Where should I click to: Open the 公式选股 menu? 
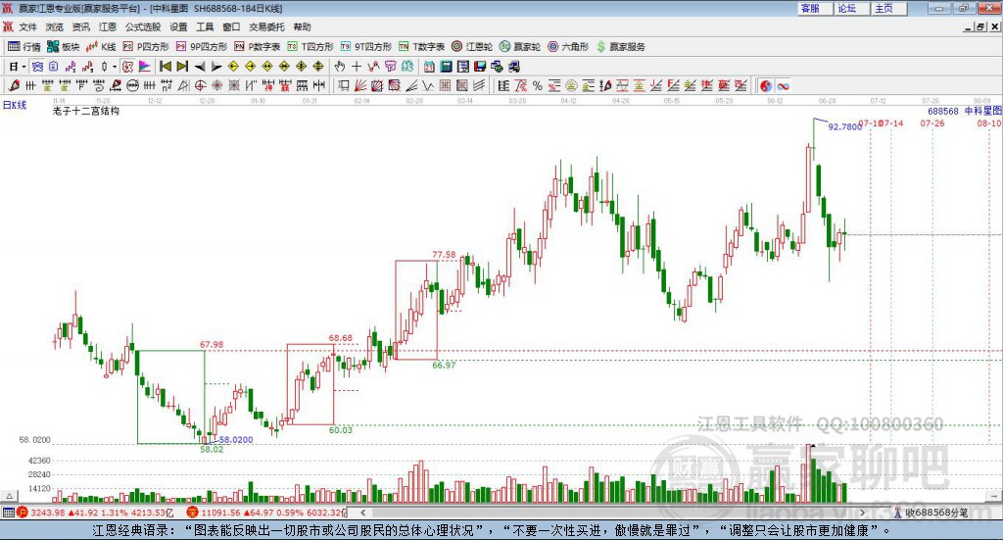pyautogui.click(x=143, y=26)
